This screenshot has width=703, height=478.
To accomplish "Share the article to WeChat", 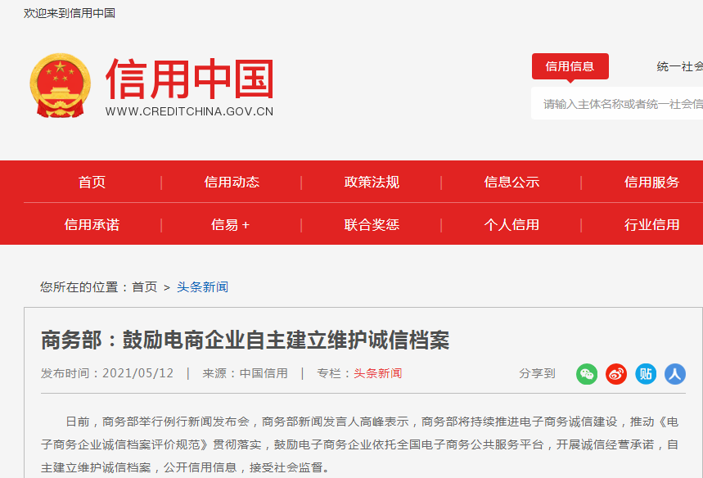I will (x=587, y=374).
